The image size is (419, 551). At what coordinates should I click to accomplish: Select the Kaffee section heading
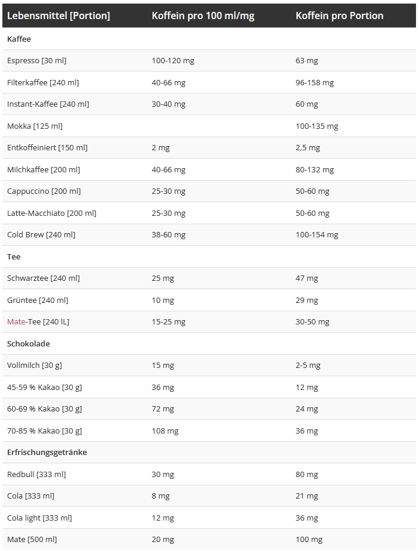19,39
